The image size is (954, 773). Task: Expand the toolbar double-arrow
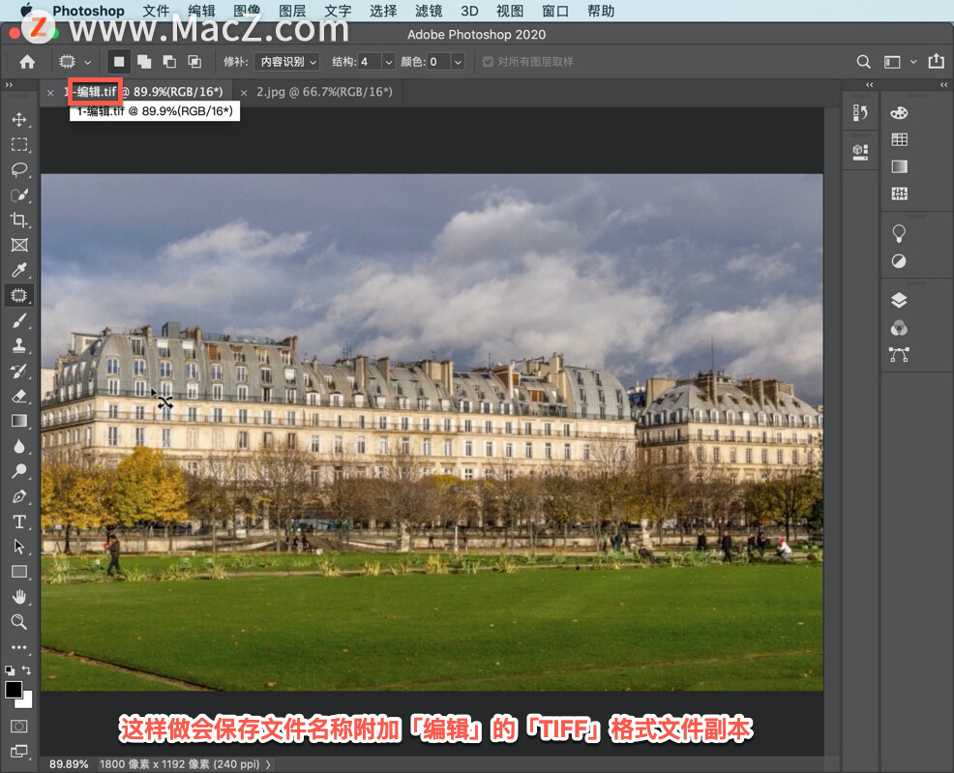tap(9, 84)
